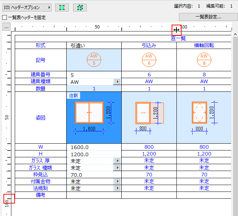This screenshot has height=216, width=238.
Task: Select the 窓一覧 title text
Action: click(x=178, y=39)
